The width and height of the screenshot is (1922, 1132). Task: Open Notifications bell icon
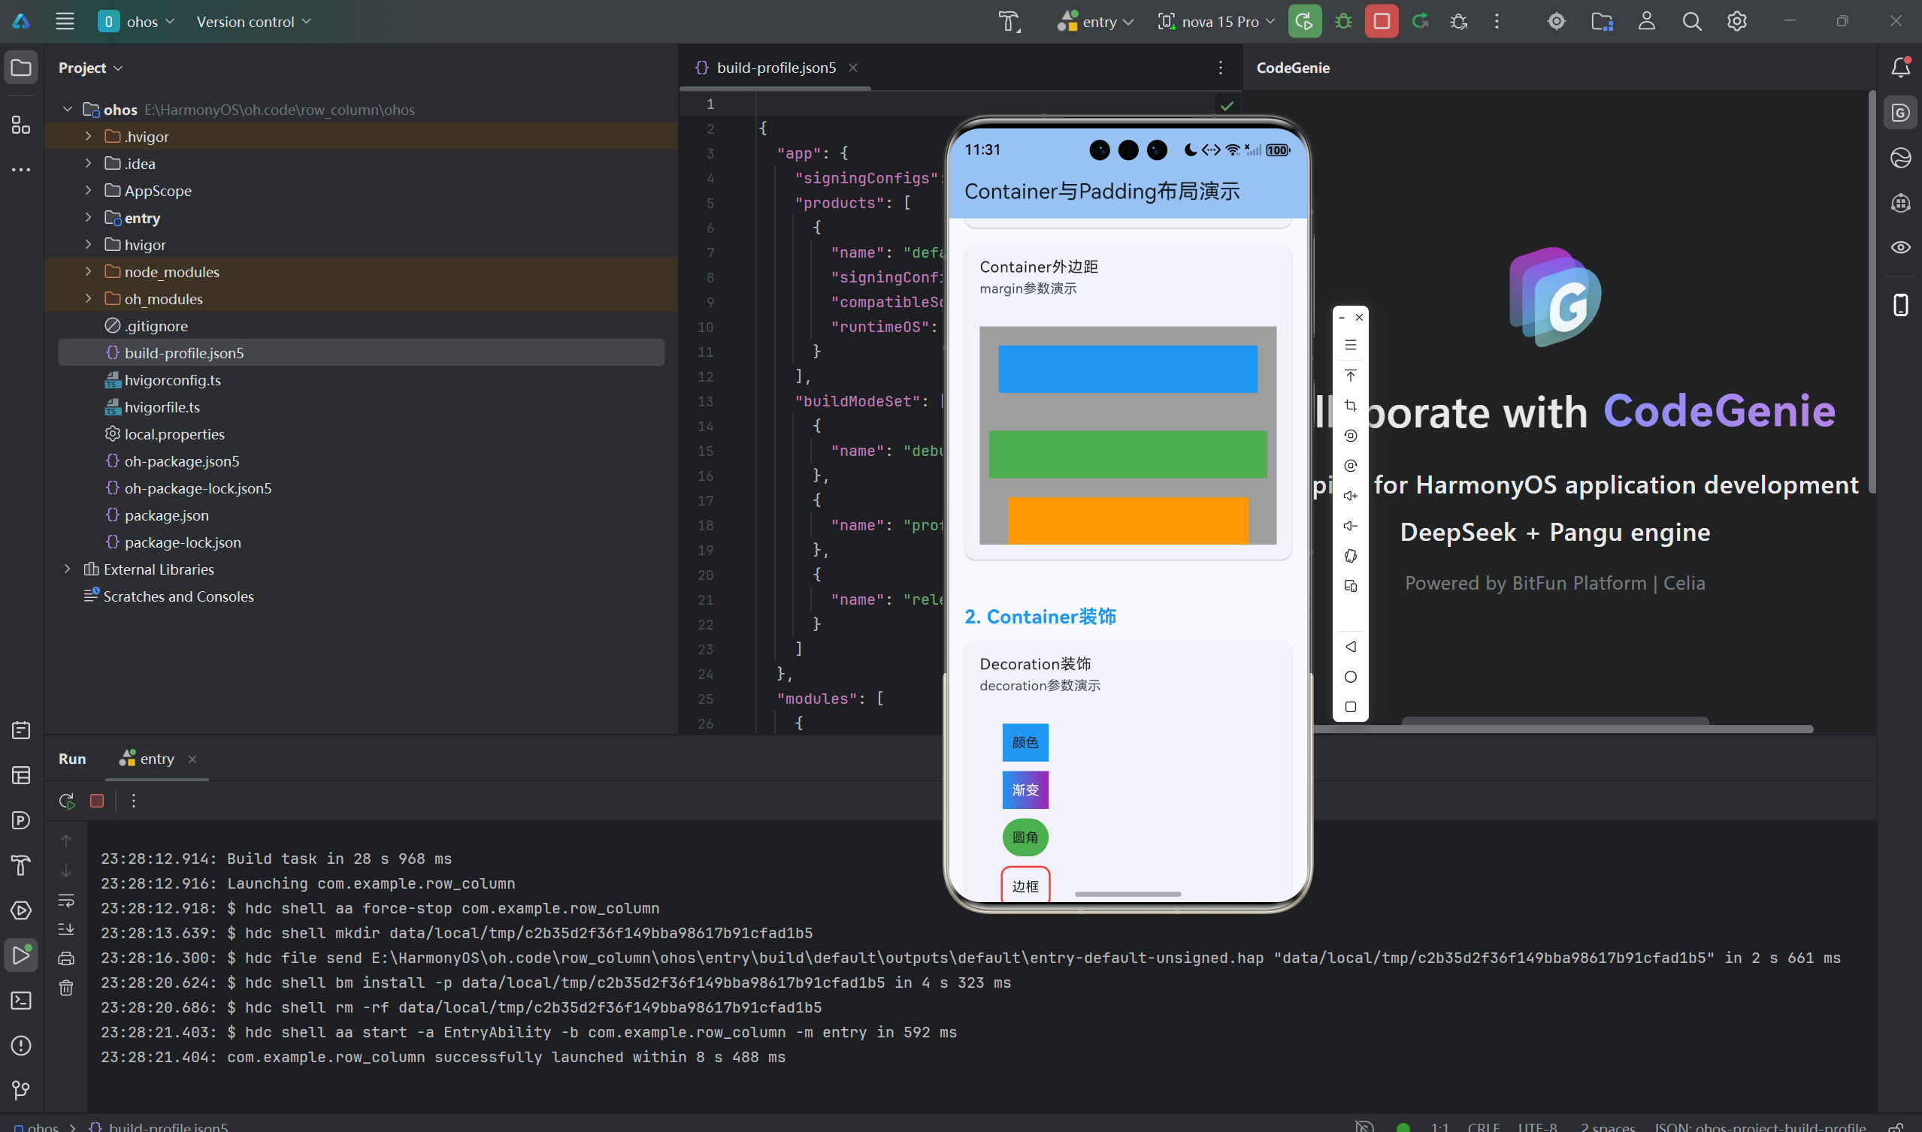coord(1900,68)
